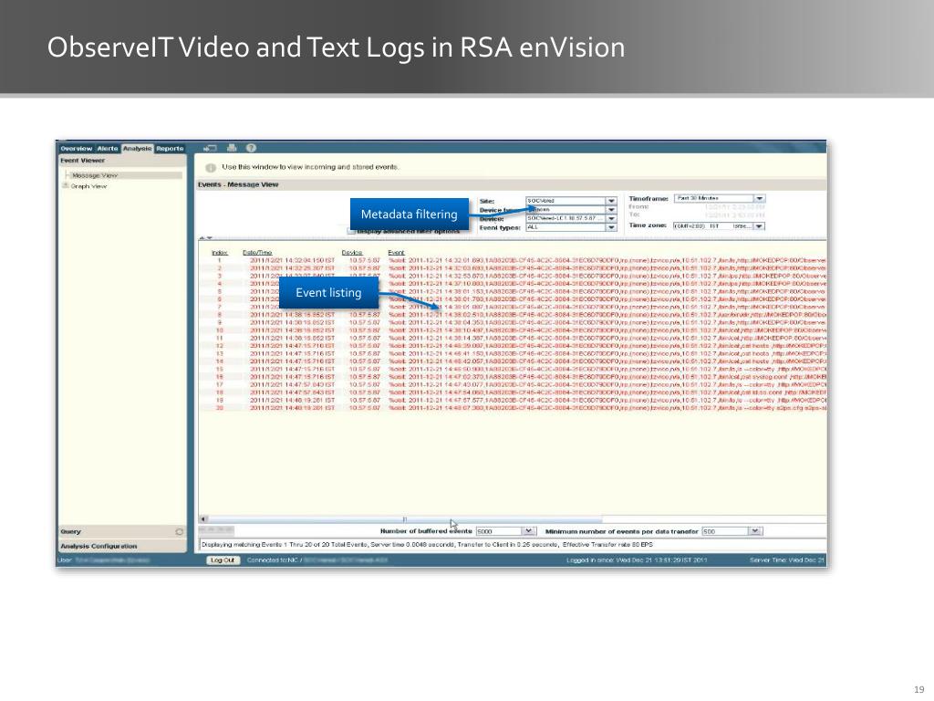
Task: Expand the Query panel
Action: [122, 532]
